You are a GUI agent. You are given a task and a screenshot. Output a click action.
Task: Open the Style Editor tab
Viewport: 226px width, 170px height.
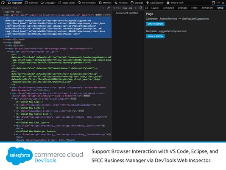click(67, 3)
